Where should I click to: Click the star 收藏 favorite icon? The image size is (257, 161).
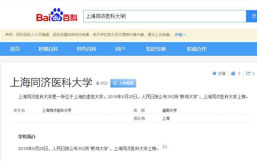pos(214,73)
